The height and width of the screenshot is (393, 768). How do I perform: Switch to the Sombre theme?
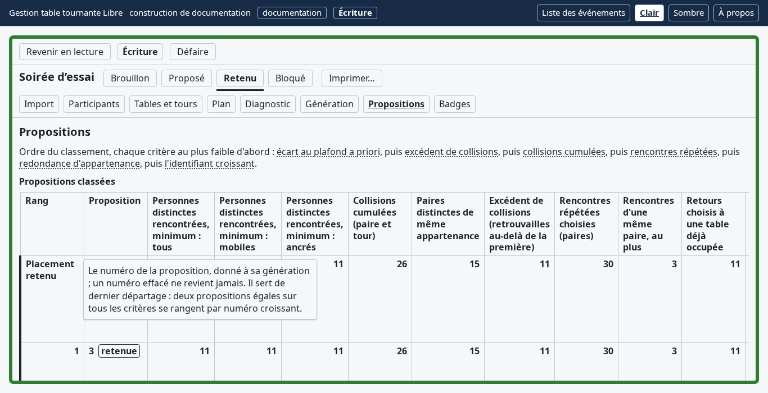coord(689,13)
